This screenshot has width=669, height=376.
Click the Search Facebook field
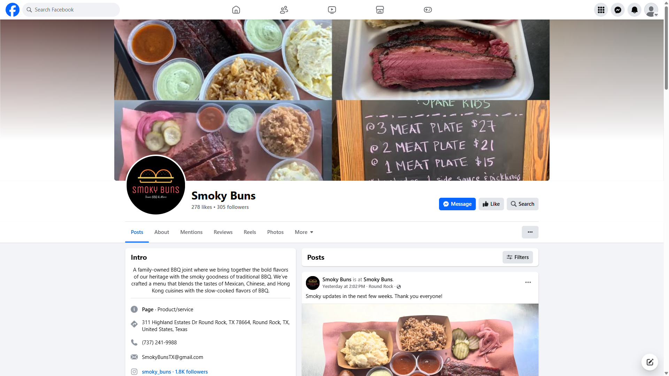71,10
